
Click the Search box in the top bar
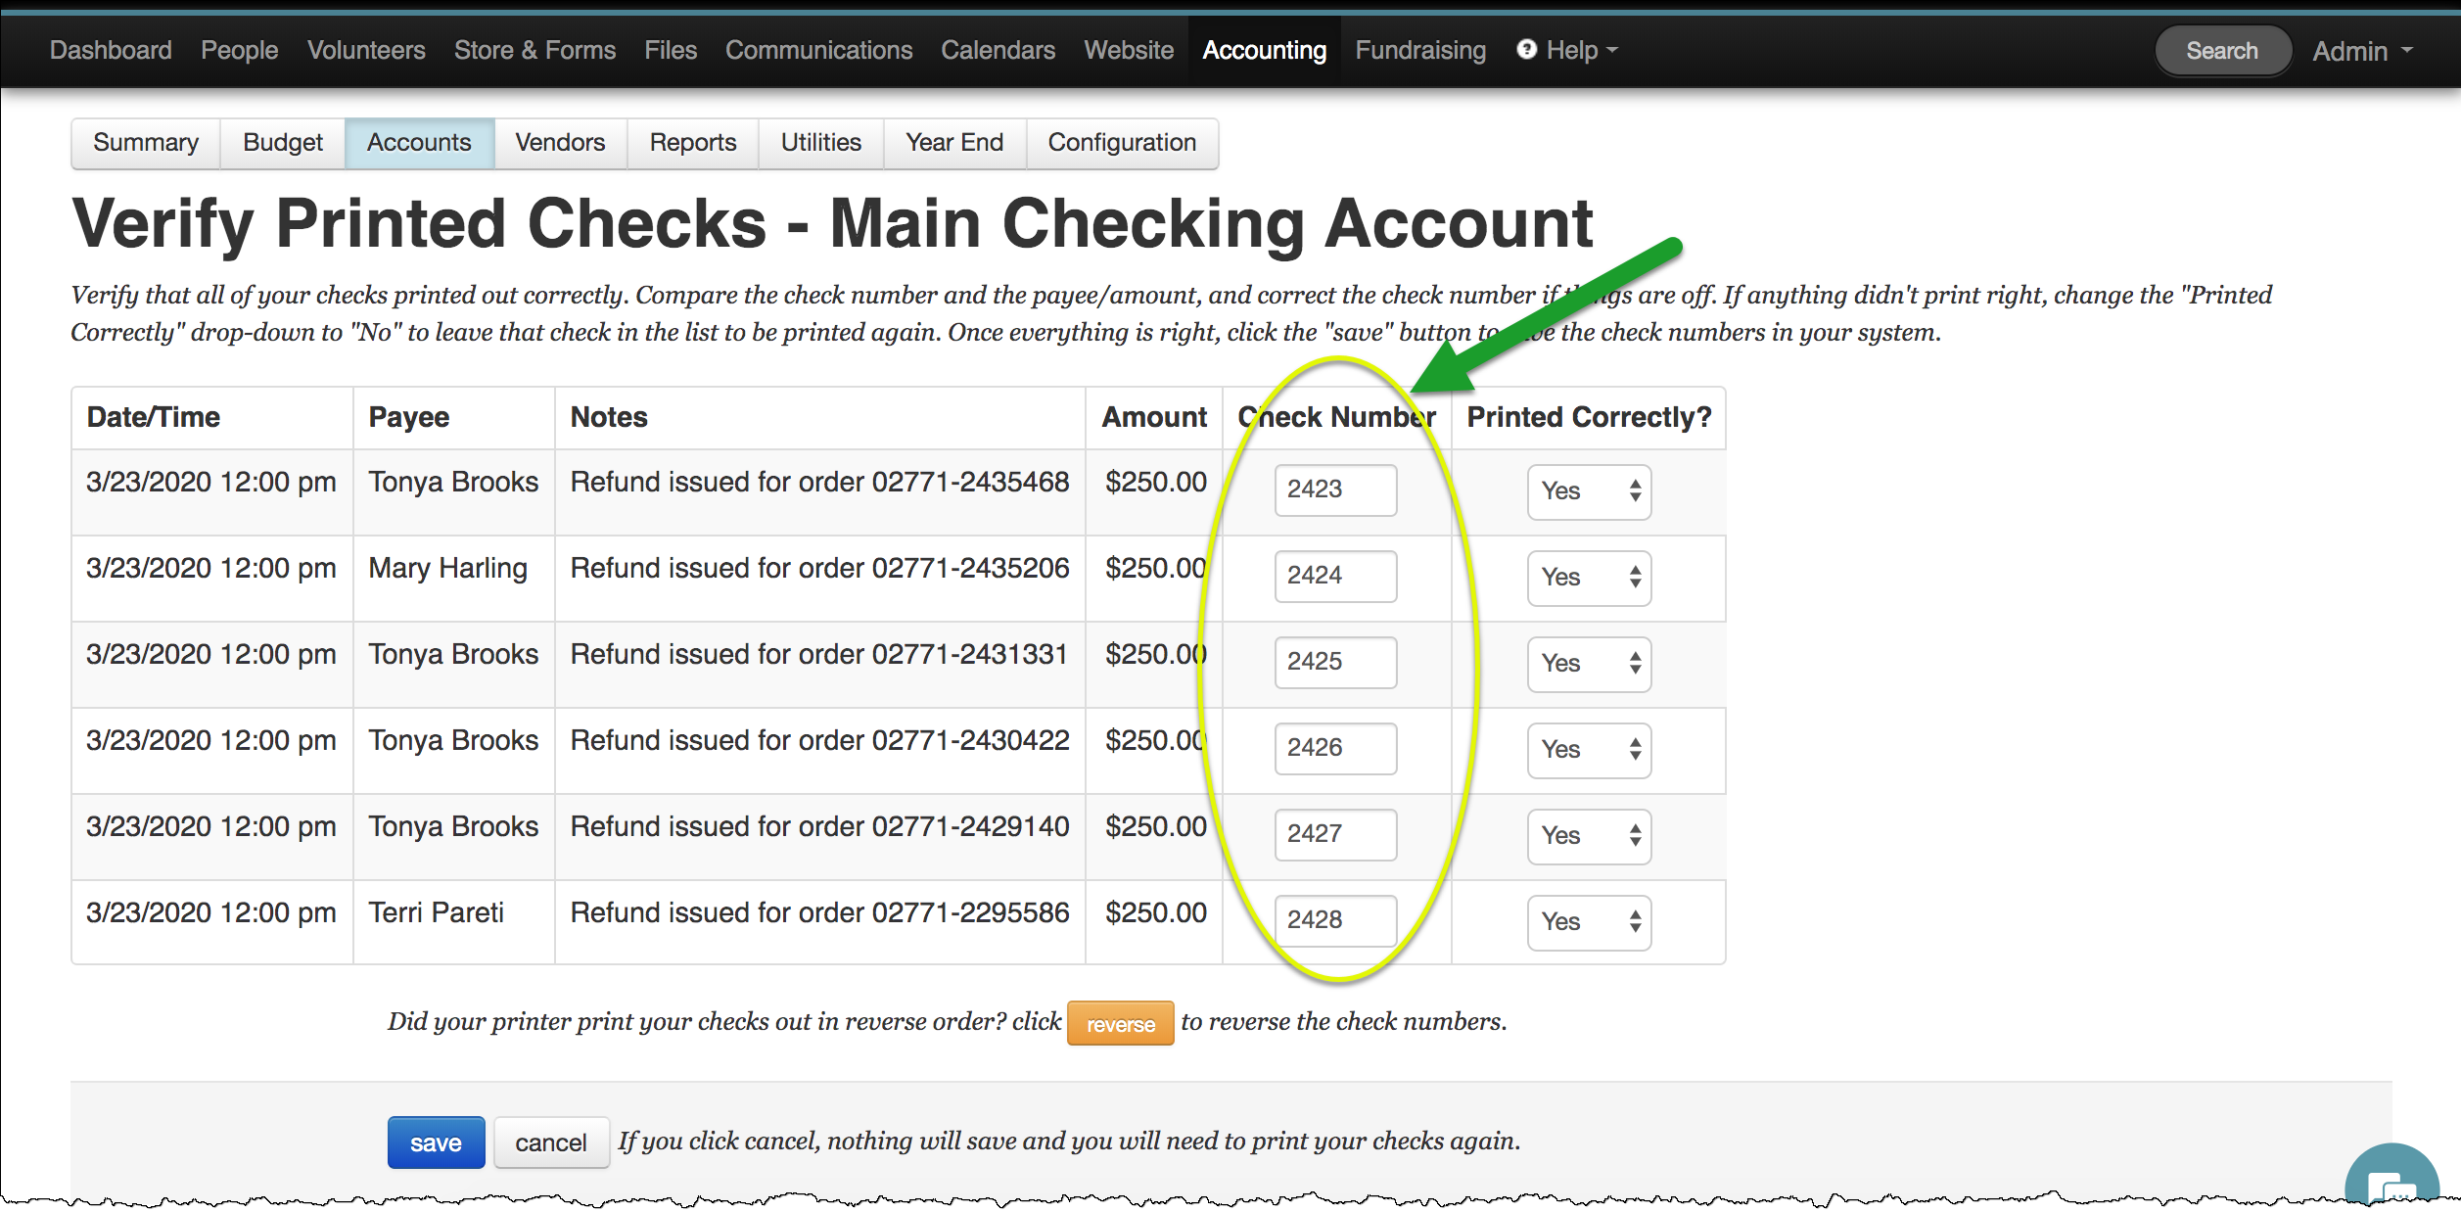click(x=2221, y=51)
